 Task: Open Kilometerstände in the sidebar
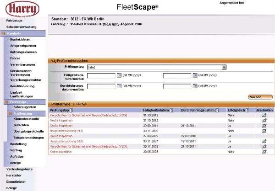click(x=26, y=119)
